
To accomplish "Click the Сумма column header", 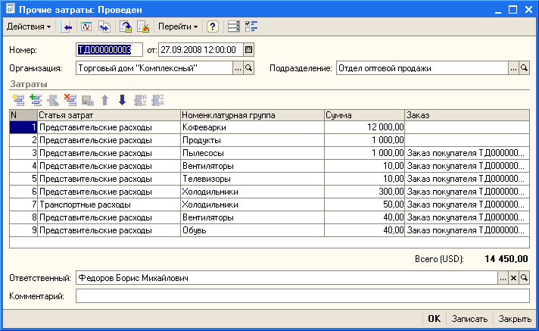I will coord(364,115).
